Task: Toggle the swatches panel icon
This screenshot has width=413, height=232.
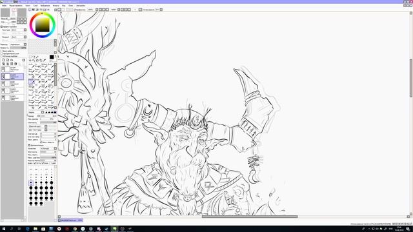Action: [x=45, y=10]
